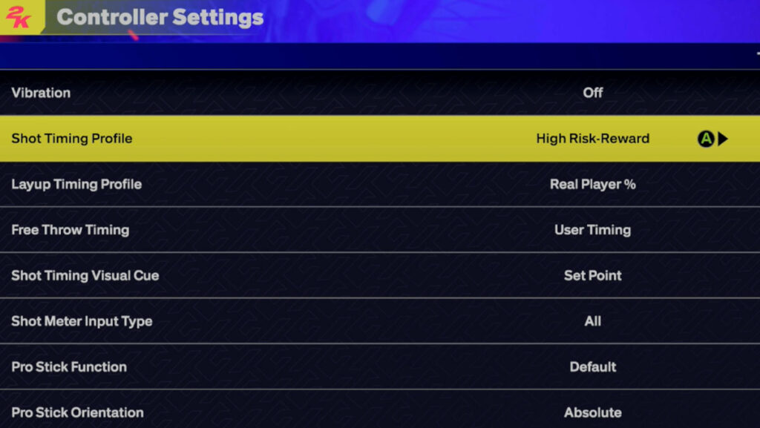This screenshot has width=760, height=428.
Task: Toggle Vibration from Off to On
Action: pos(593,93)
